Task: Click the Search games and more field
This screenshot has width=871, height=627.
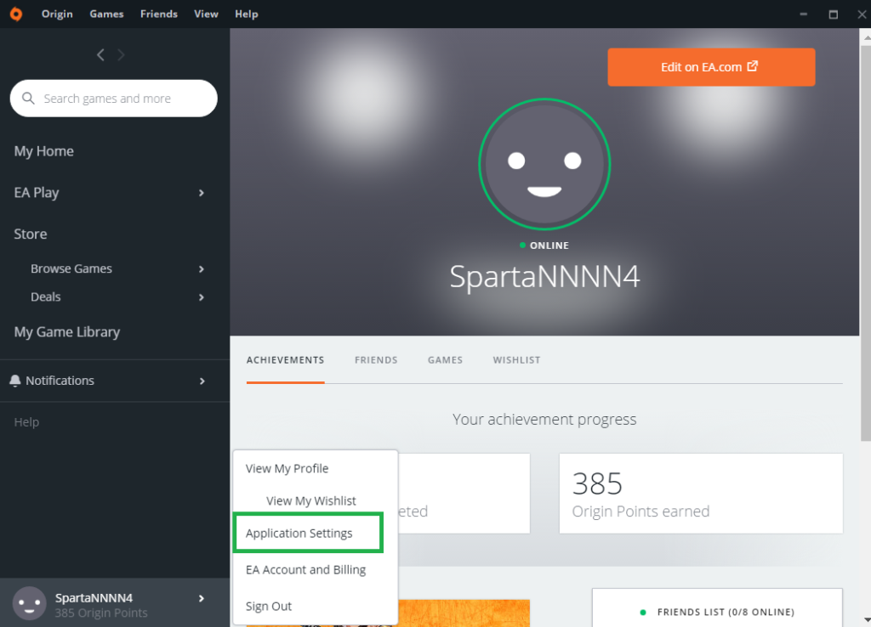Action: pyautogui.click(x=114, y=99)
